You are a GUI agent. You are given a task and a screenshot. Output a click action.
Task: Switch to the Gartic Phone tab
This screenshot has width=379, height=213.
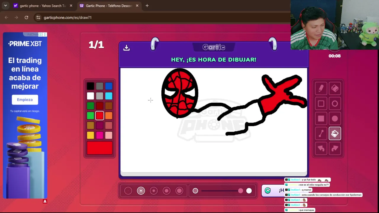tap(109, 6)
